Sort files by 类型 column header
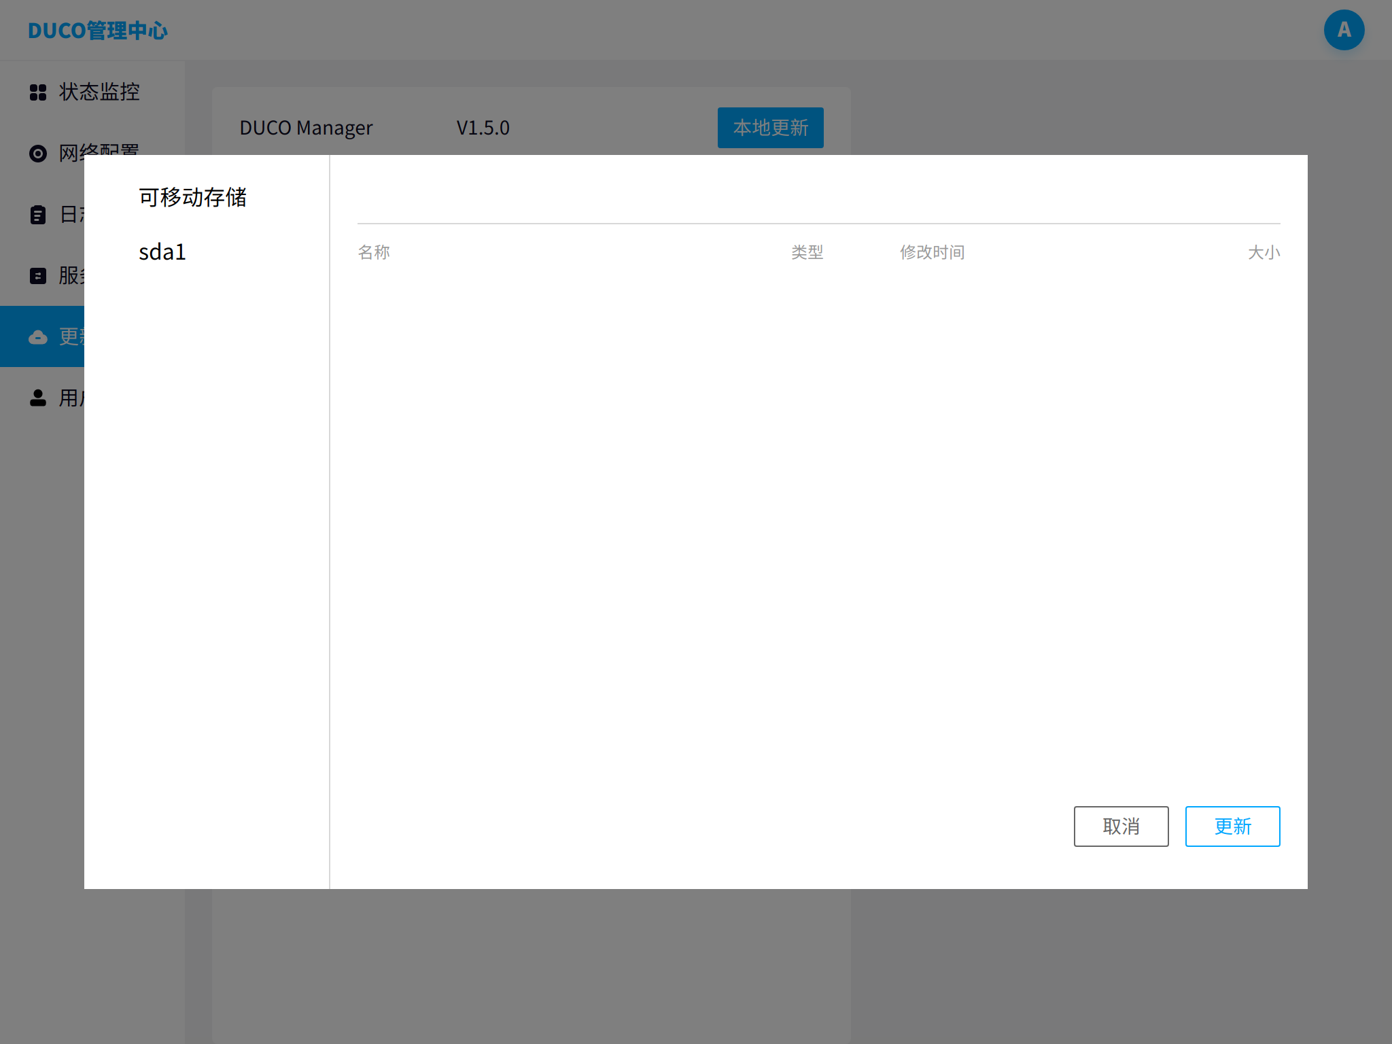The image size is (1392, 1044). pyautogui.click(x=807, y=252)
